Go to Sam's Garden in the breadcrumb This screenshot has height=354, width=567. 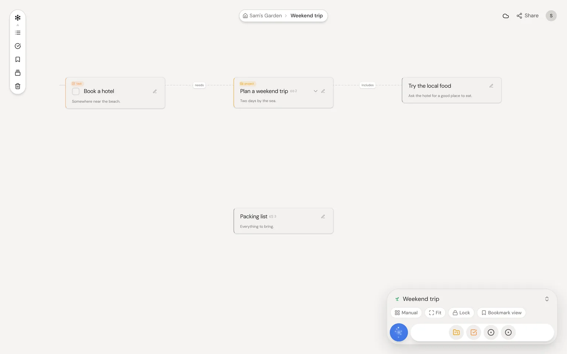coord(262,15)
